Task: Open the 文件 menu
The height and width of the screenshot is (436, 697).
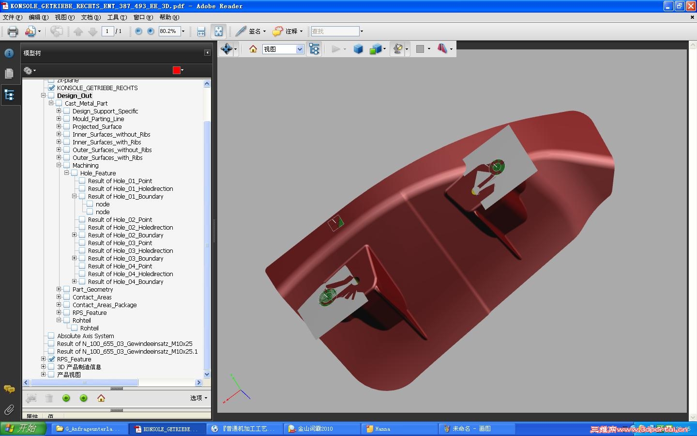Action: [12, 17]
